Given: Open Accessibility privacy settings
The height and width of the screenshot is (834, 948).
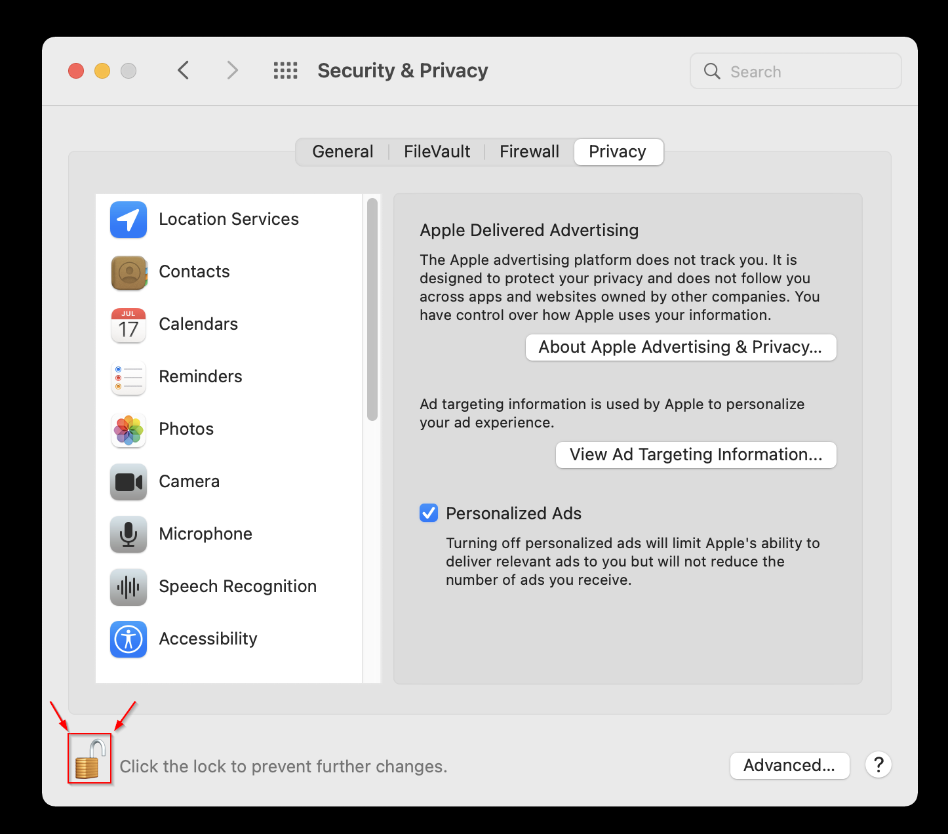Looking at the screenshot, I should click(x=208, y=639).
